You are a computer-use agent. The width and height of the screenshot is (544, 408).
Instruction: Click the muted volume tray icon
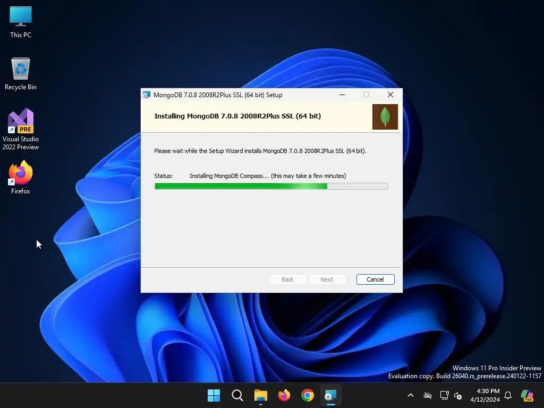pos(458,395)
